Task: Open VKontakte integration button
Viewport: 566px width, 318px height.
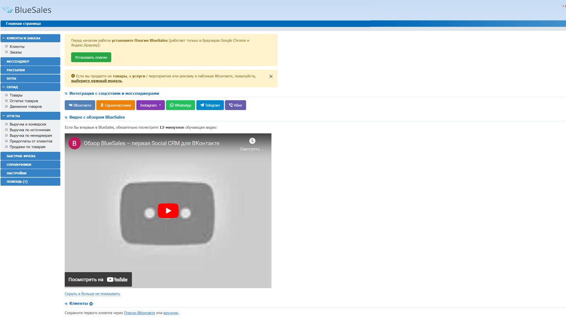Action: 80,105
